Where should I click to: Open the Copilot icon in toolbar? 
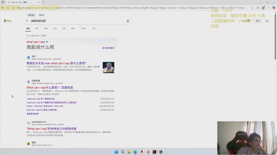click(274, 8)
